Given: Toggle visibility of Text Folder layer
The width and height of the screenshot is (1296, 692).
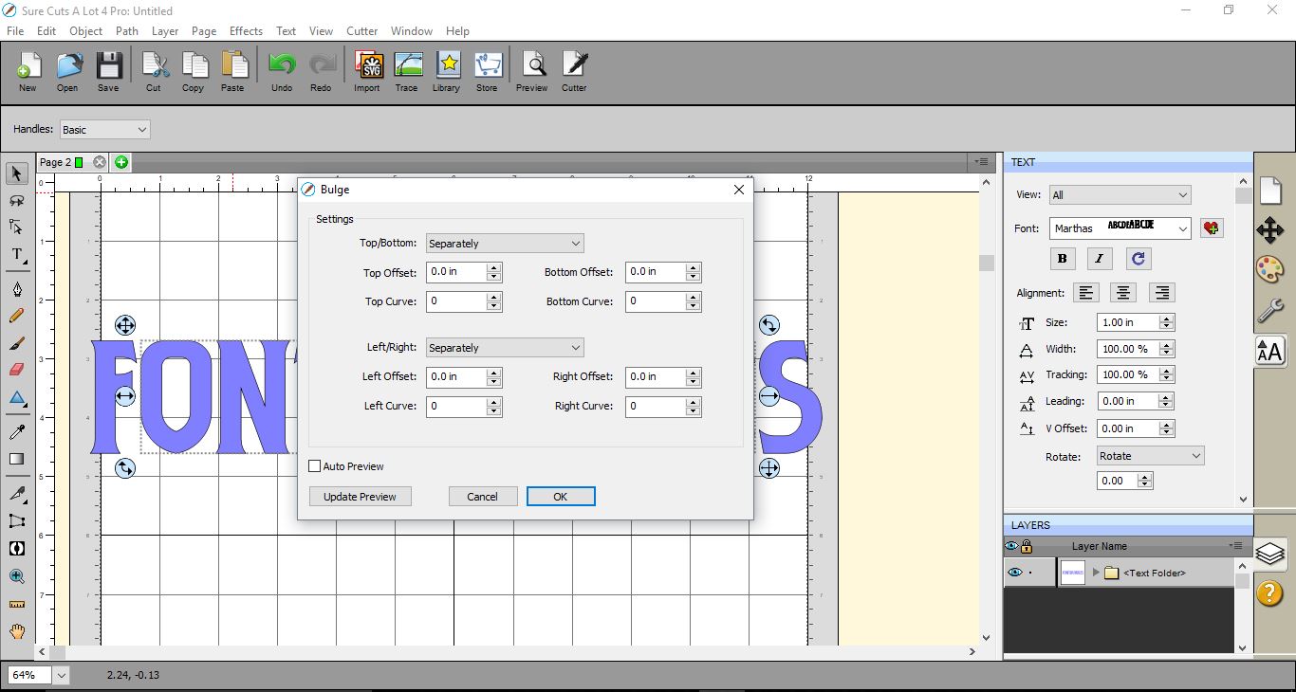Looking at the screenshot, I should 1014,573.
